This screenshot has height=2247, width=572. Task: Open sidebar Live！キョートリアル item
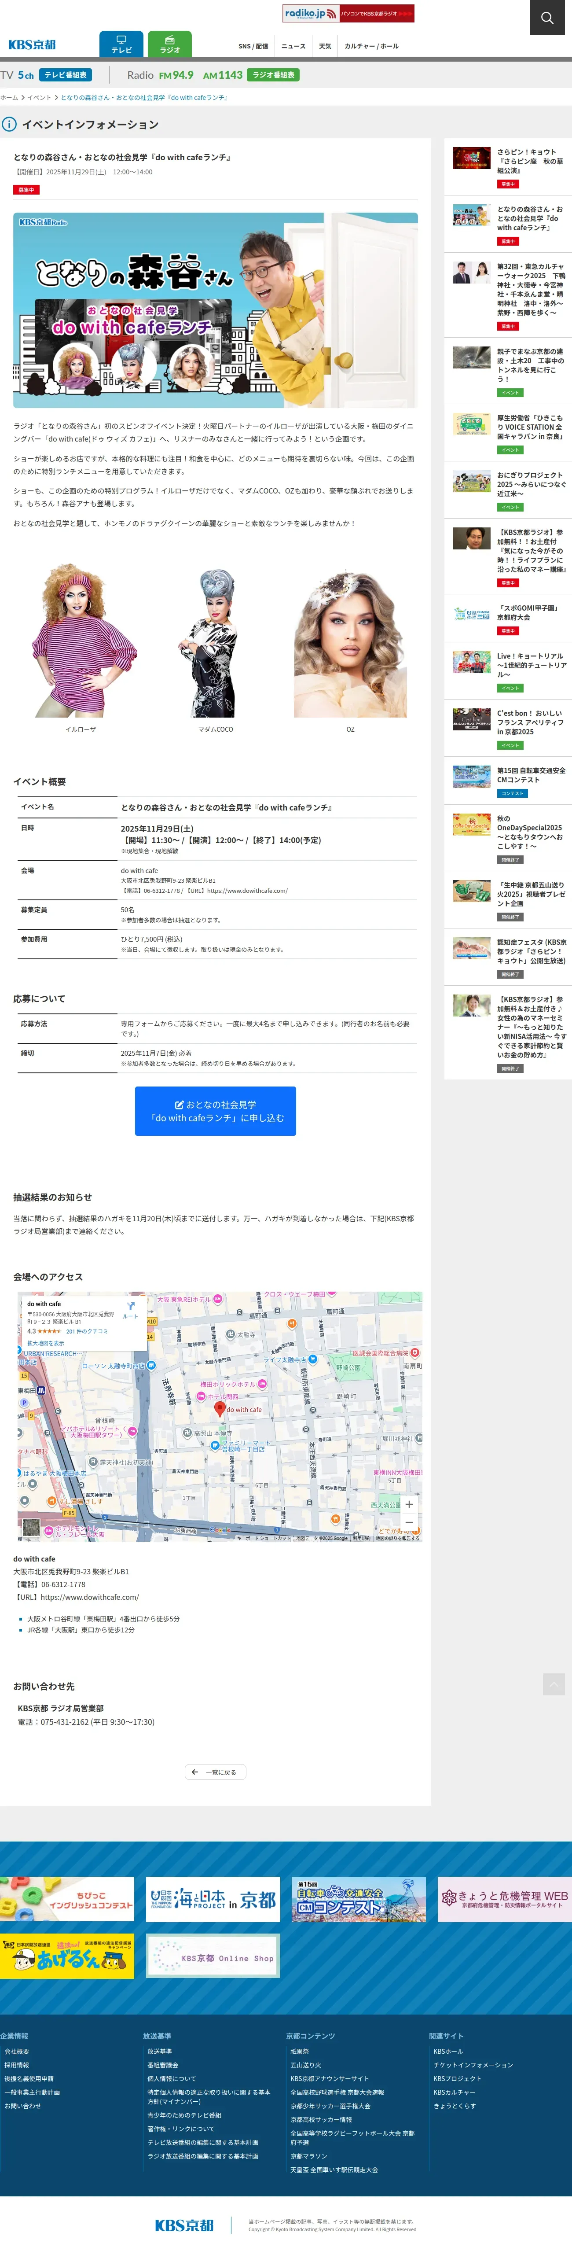click(508, 671)
